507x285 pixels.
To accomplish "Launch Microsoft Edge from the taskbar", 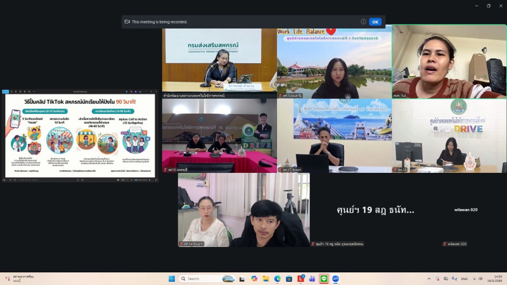I will pos(278,279).
